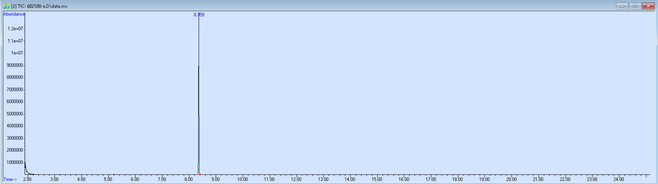Screen dimensions: 658x184
Task: Click the 15.00 time axis label
Action: pyautogui.click(x=377, y=179)
